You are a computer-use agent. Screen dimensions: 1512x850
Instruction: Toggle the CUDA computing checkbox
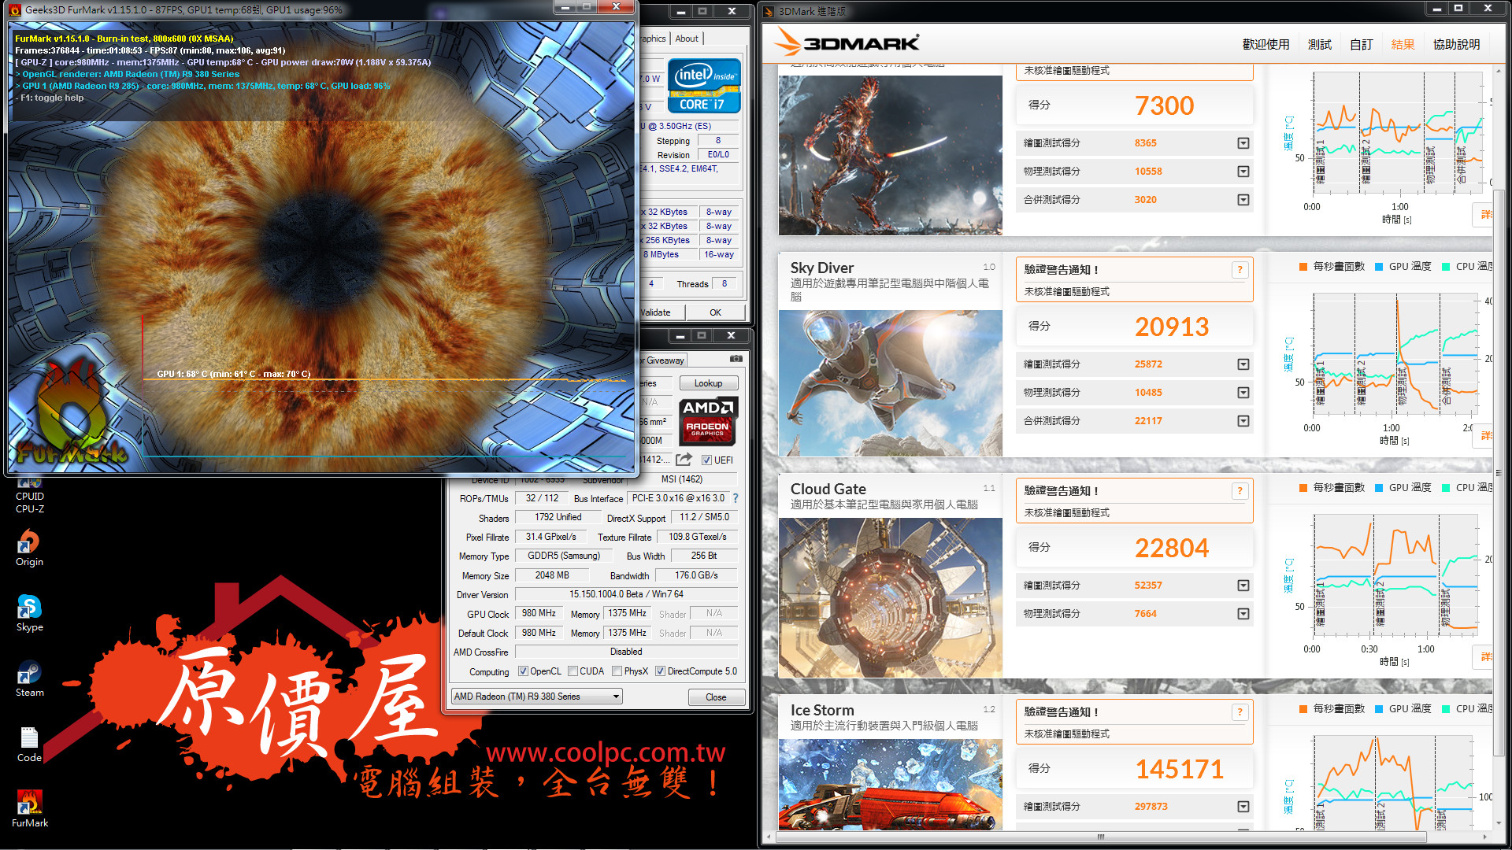point(573,671)
